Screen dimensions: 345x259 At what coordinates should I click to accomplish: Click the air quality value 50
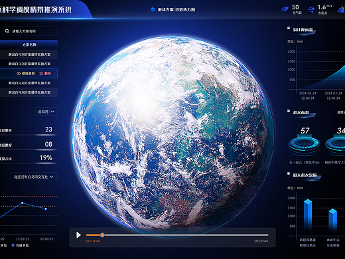[x=295, y=7]
